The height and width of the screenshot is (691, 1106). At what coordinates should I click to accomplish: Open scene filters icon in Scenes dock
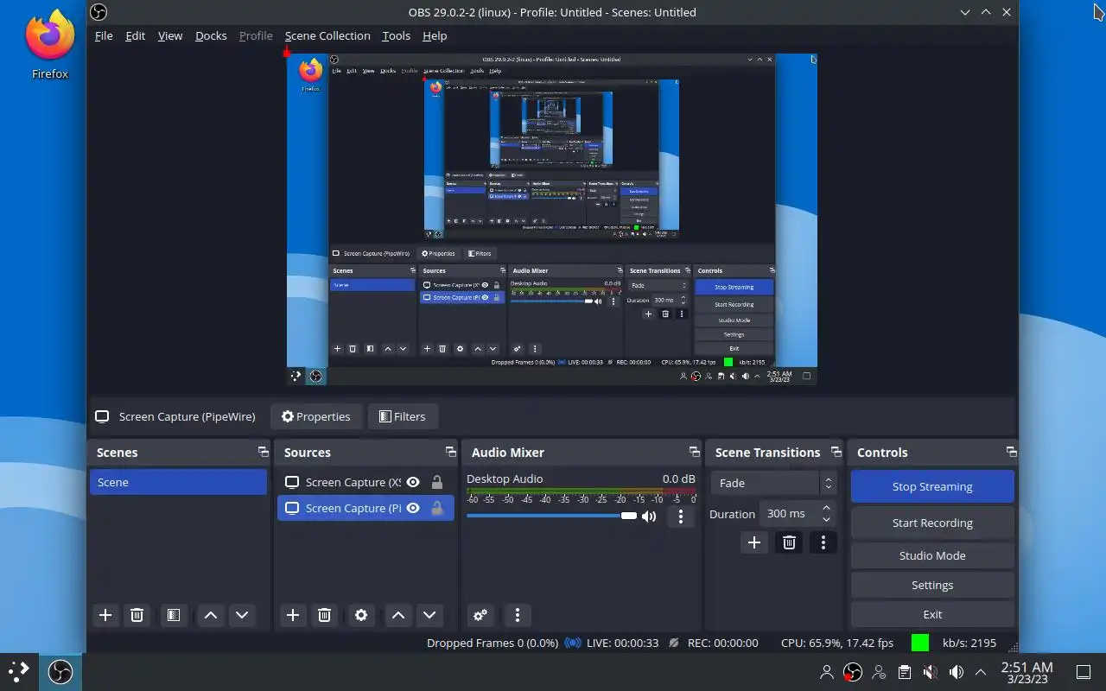point(174,615)
